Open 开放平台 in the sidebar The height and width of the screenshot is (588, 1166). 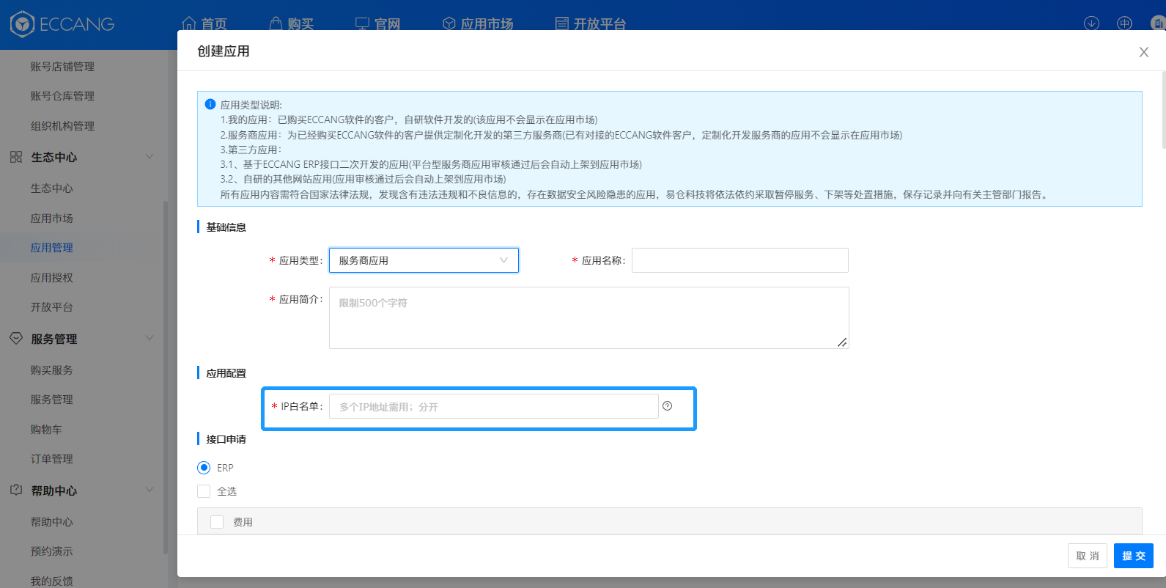click(x=51, y=307)
